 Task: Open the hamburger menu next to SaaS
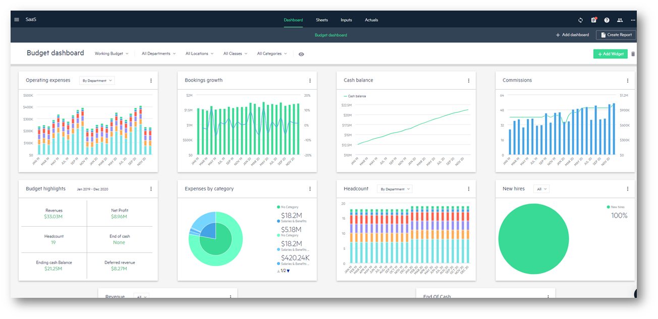pyautogui.click(x=17, y=20)
